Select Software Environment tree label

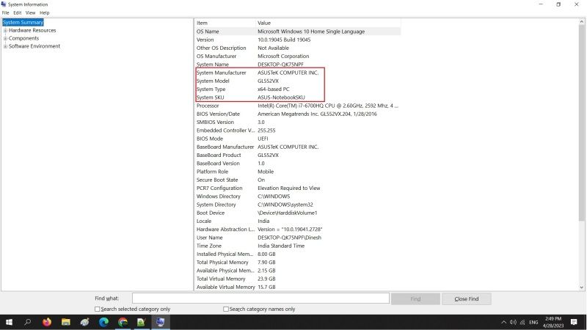[34, 46]
